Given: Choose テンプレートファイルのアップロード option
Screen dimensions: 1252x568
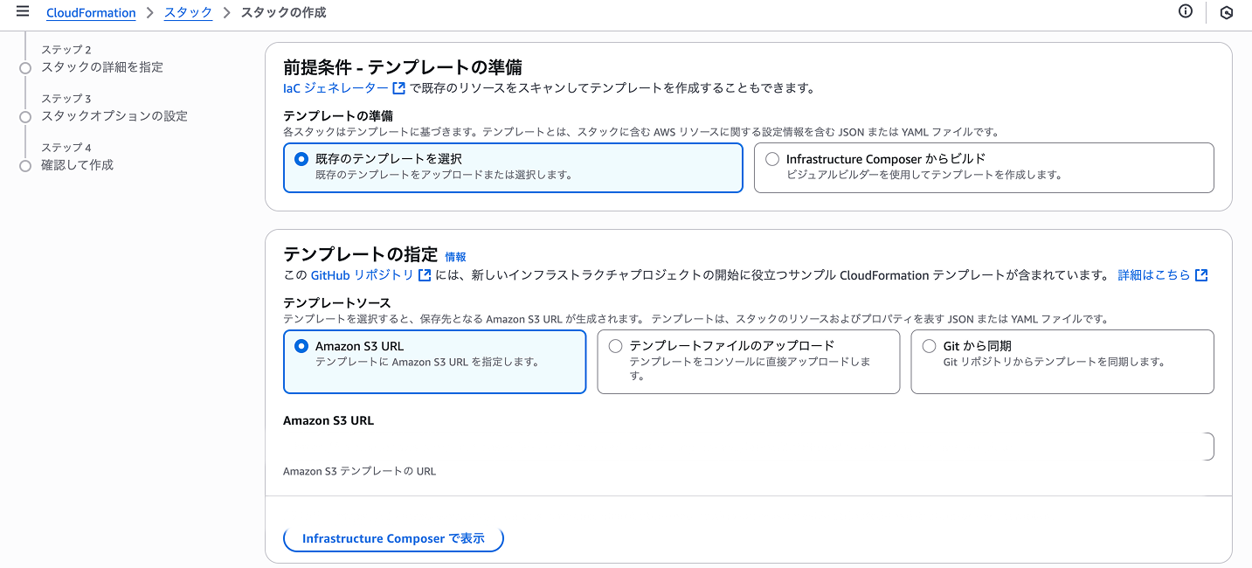Looking at the screenshot, I should click(748, 362).
